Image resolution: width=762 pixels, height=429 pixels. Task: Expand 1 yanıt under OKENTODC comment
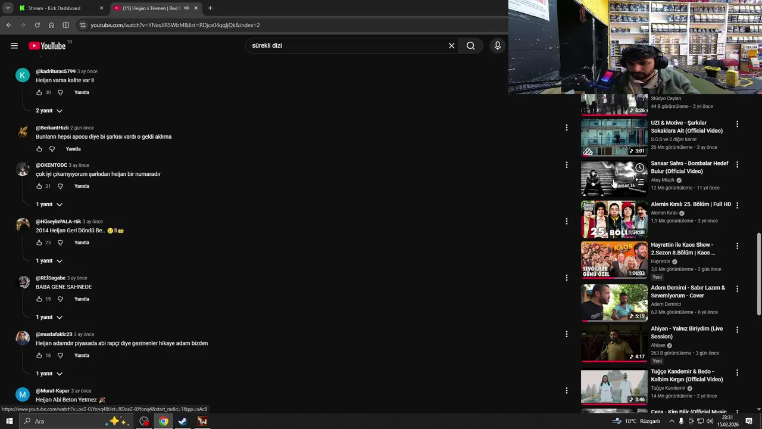coord(49,204)
